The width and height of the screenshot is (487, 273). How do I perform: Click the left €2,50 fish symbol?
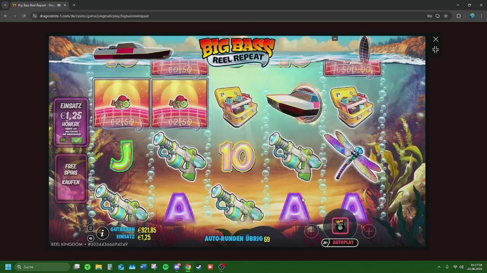click(x=121, y=103)
